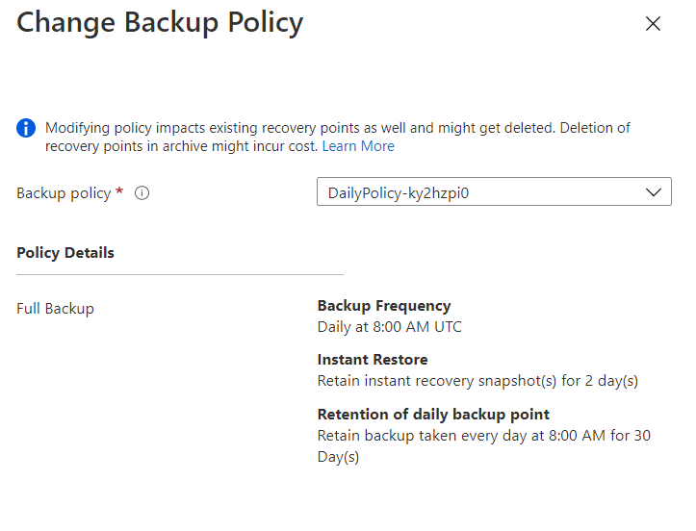Click the Change Backup Policy title
Screen dimensions: 696x531
160,23
